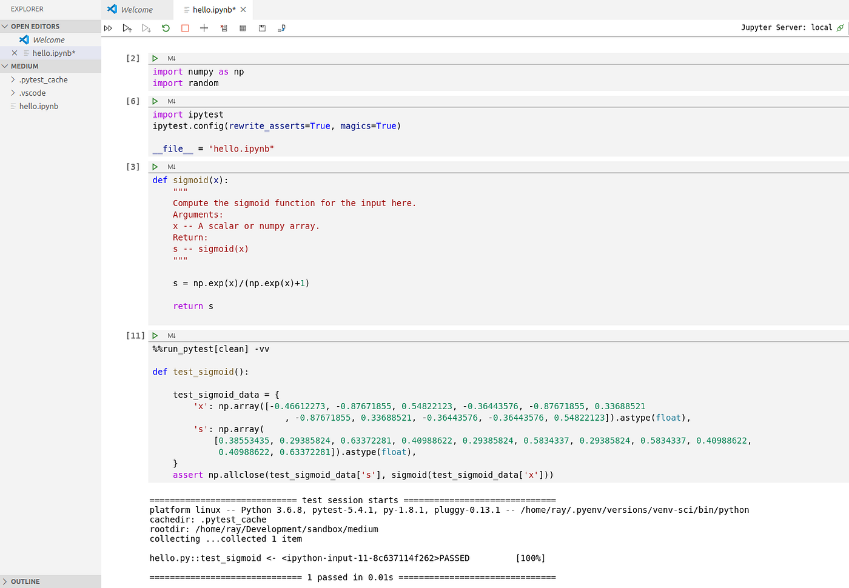The height and width of the screenshot is (588, 849).
Task: Restart the Jupyter kernel
Action: pyautogui.click(x=166, y=28)
